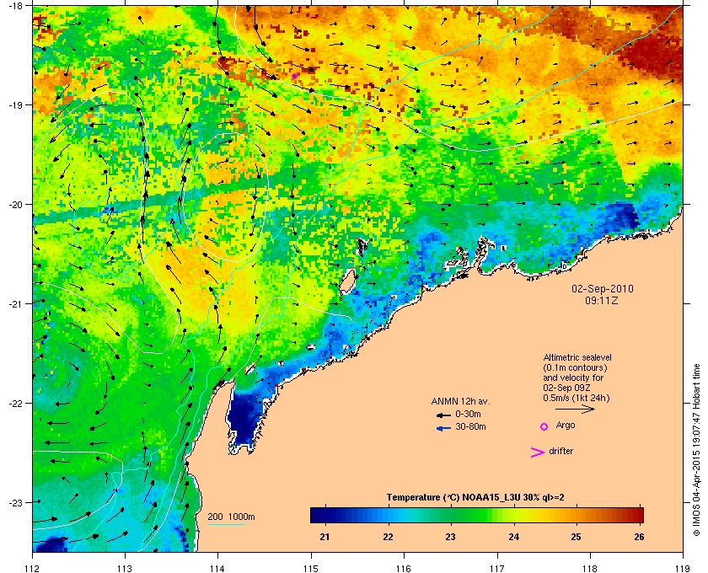This screenshot has height=573, width=708.
Task: Click the magenta Argo circle in the legend
Action: [544, 426]
